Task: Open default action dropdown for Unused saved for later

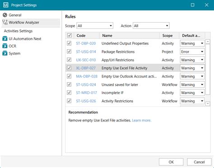Action: tap(192, 84)
